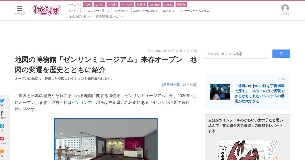Open the エンタ category
The width and height of the screenshot is (305, 160).
pyautogui.click(x=99, y=5)
